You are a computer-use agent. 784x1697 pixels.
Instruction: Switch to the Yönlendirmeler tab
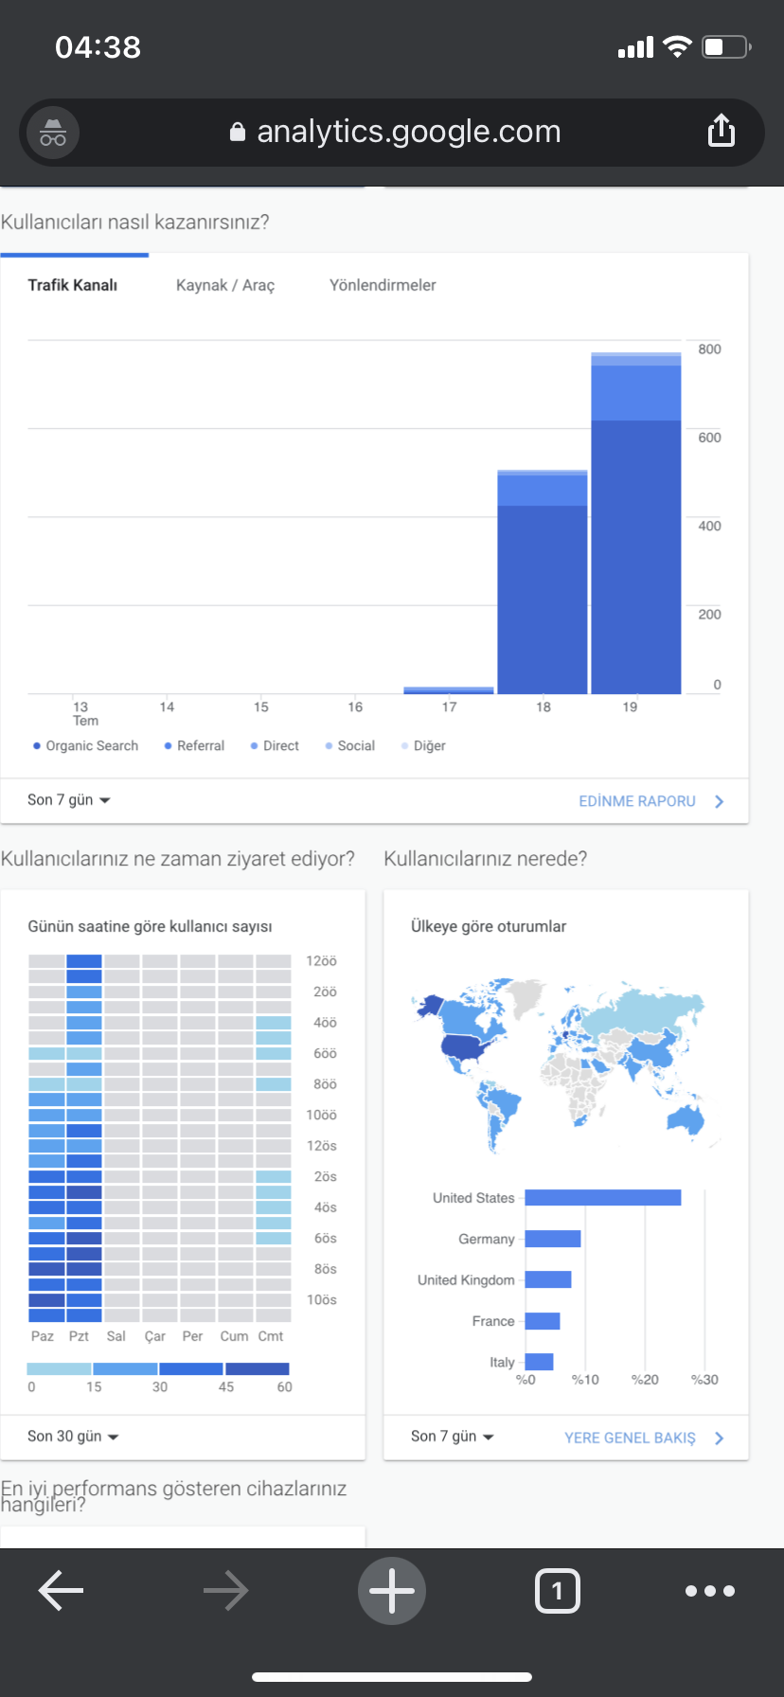[383, 285]
